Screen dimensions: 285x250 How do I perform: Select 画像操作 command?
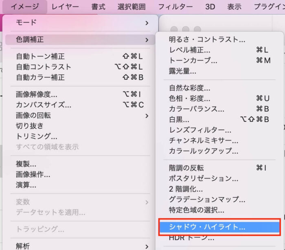click(x=80, y=175)
